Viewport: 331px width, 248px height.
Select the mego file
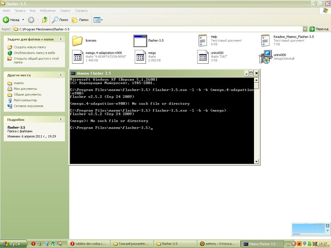tap(148, 57)
